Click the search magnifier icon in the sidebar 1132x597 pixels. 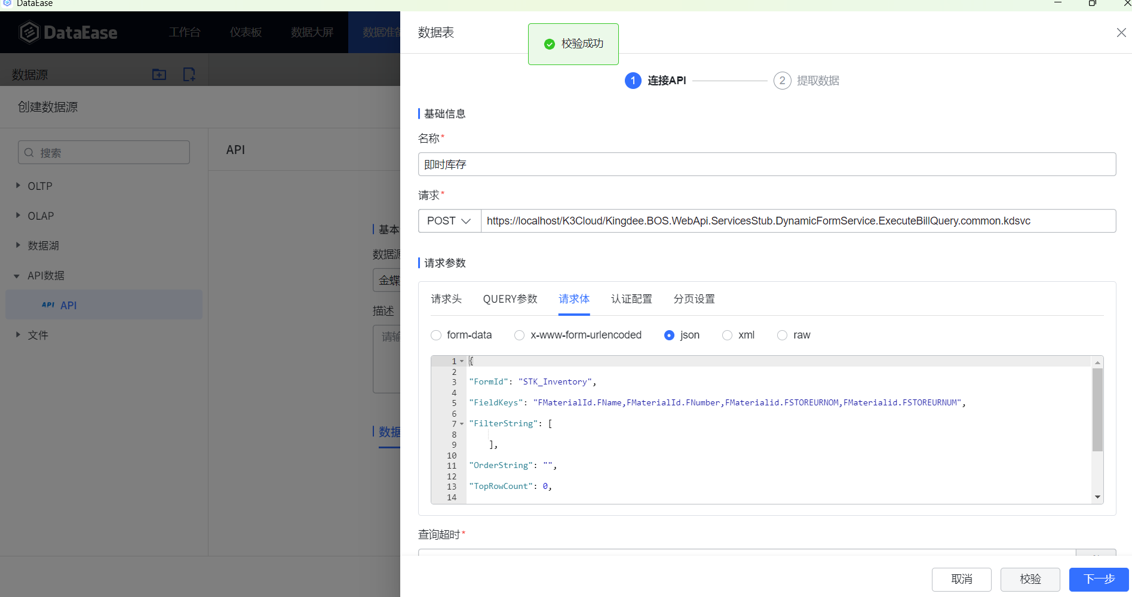coord(29,153)
